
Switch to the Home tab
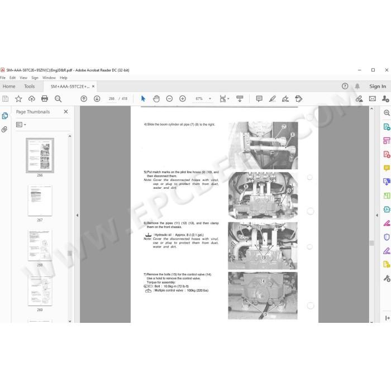[9, 86]
